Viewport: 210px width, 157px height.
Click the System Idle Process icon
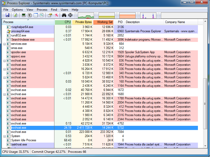(x=9, y=140)
